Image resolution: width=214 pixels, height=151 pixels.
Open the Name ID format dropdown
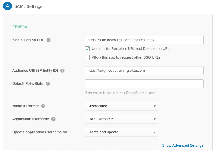pos(122,106)
